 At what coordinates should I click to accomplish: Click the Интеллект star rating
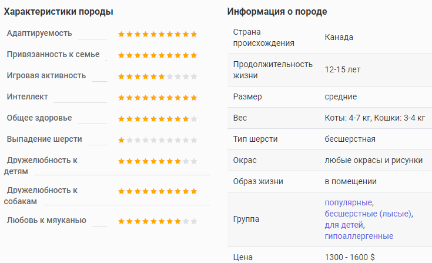click(158, 98)
